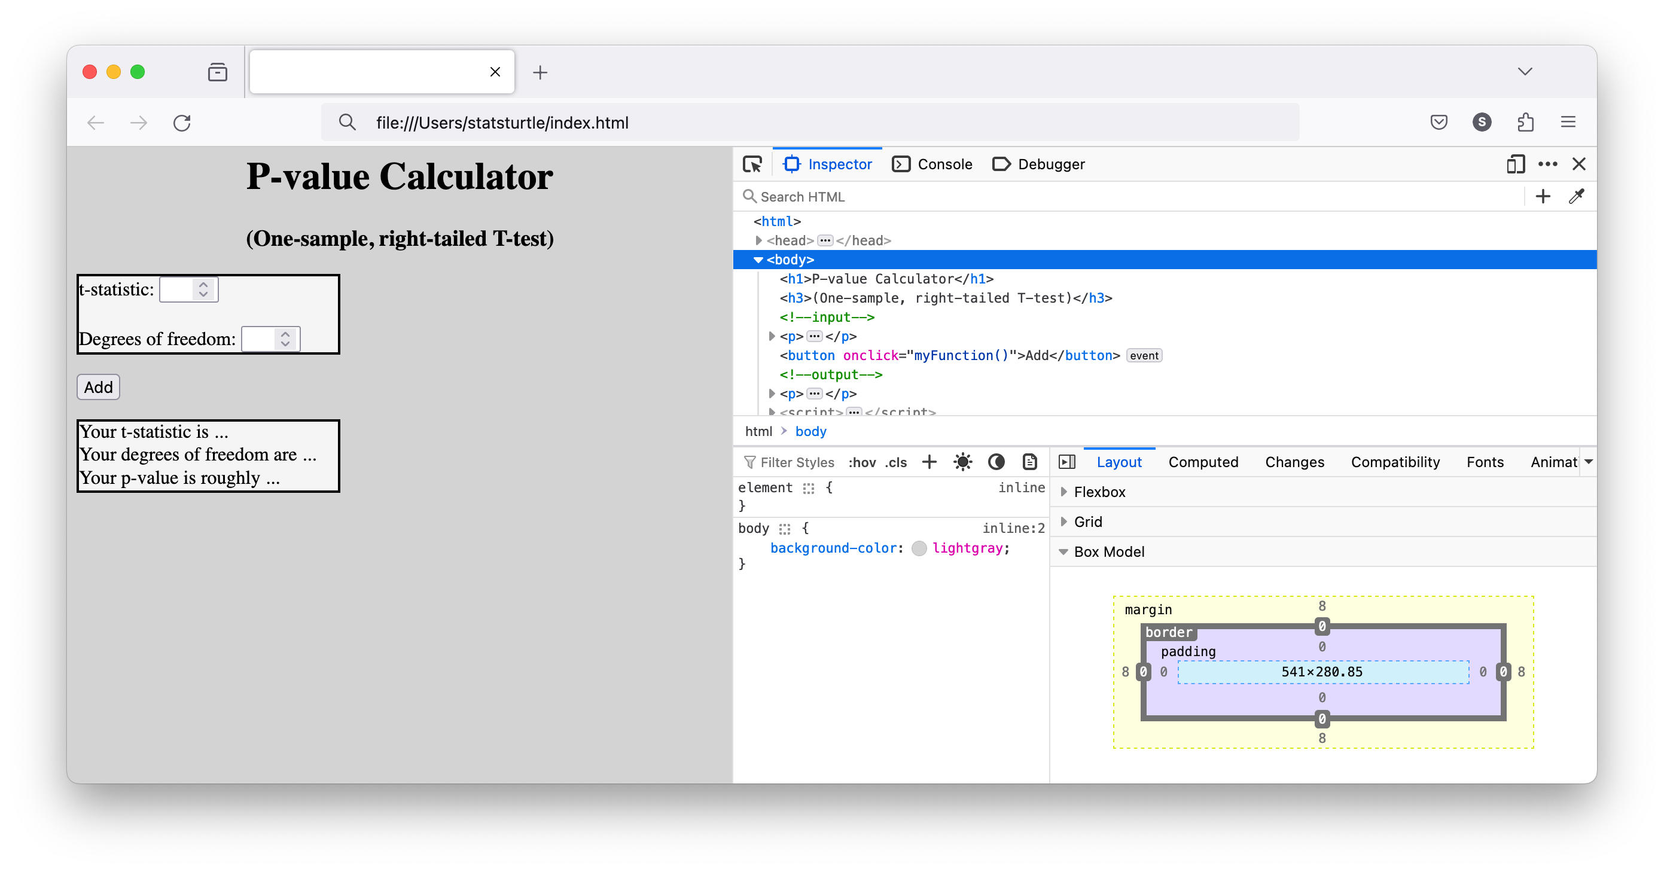Click the Add button on the page
The image size is (1664, 872).
[x=98, y=387]
